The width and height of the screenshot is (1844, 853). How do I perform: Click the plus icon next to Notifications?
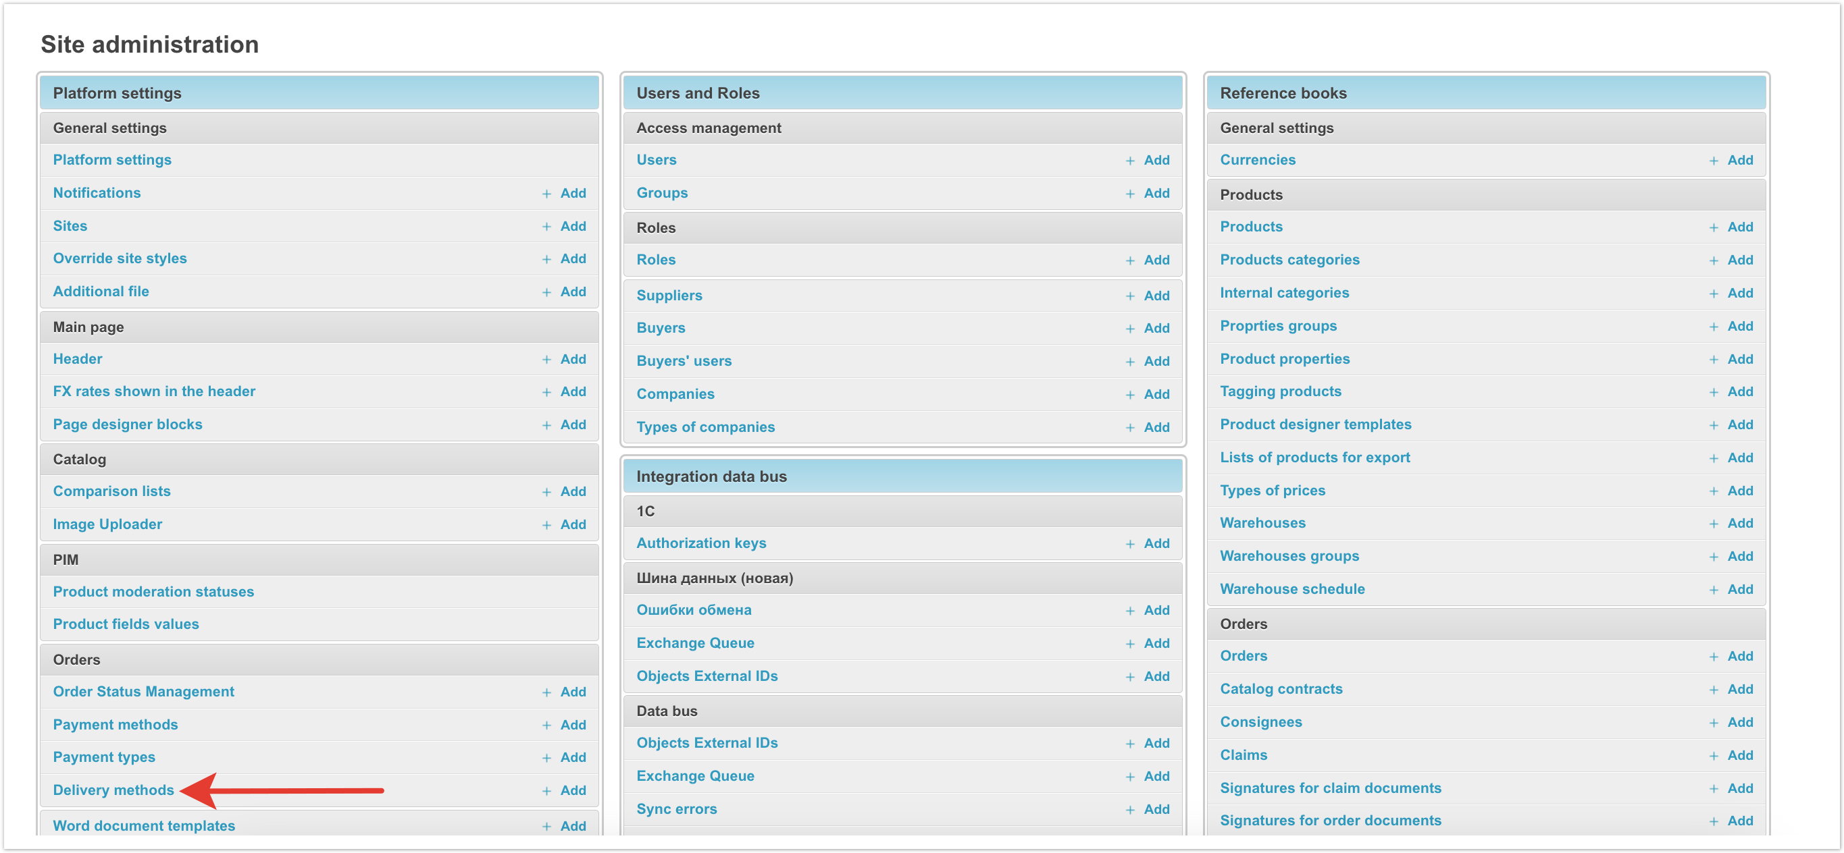coord(546,194)
